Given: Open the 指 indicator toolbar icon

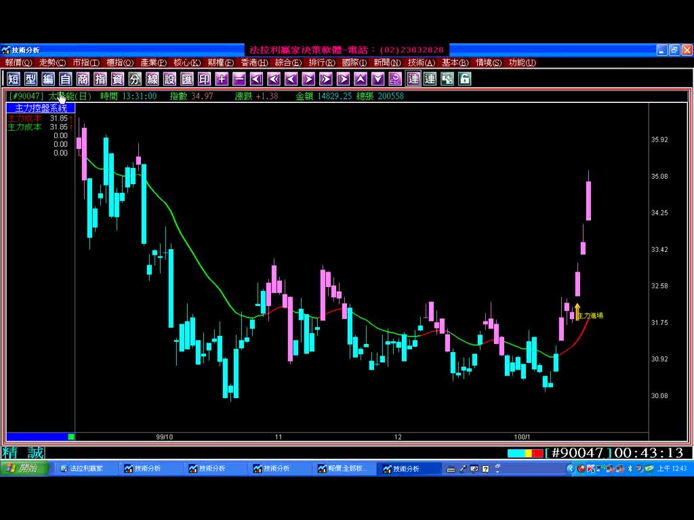Looking at the screenshot, I should pyautogui.click(x=100, y=79).
